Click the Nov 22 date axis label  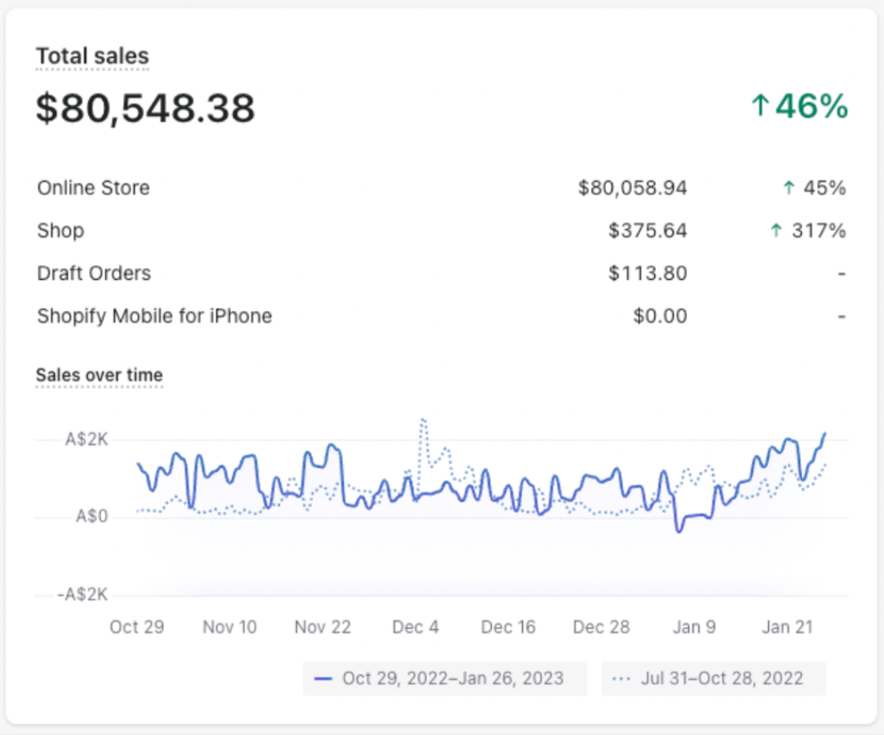(323, 627)
